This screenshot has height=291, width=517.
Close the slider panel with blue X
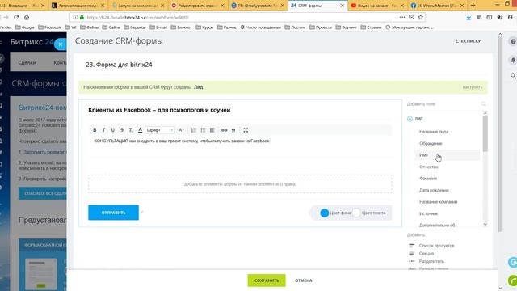coord(61,44)
